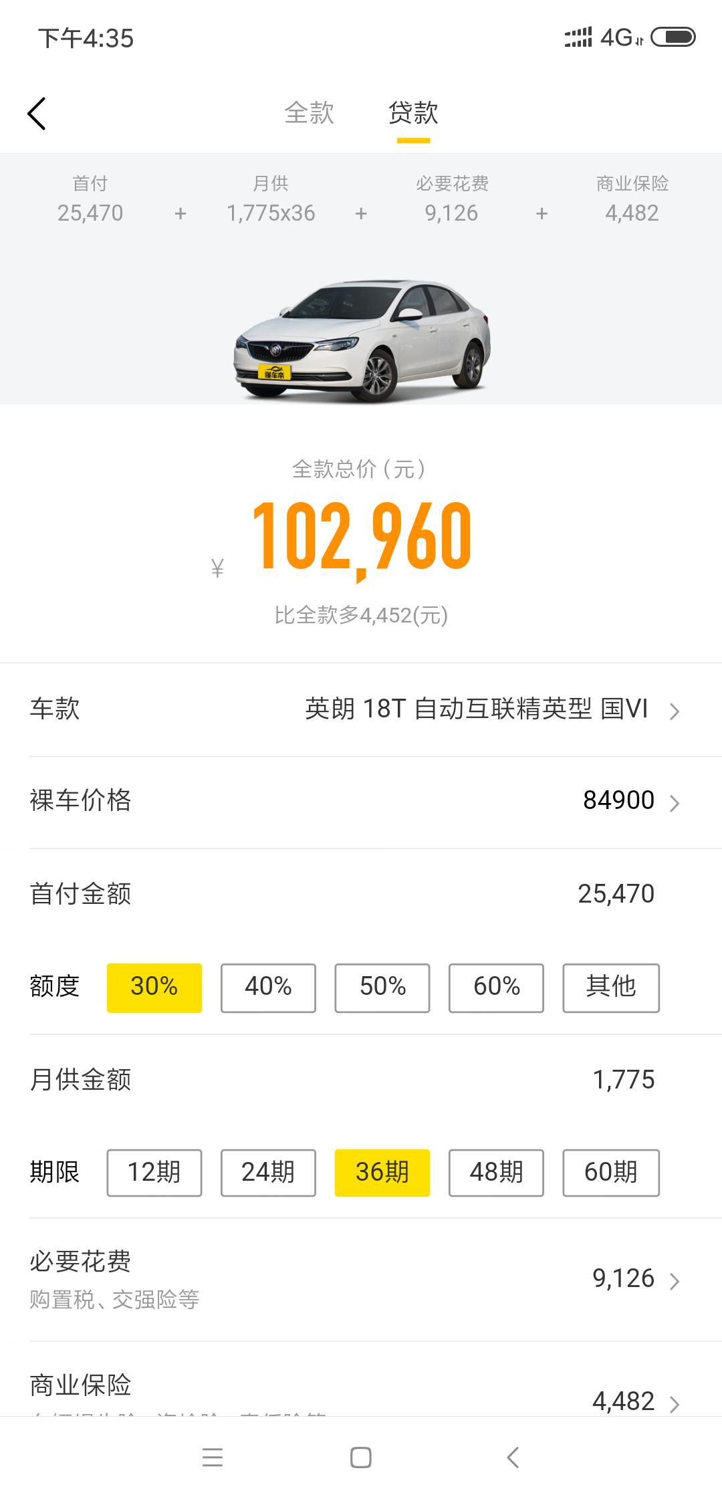Image resolution: width=722 pixels, height=1503 pixels.
Task: Tap the back arrow at top left
Action: [x=37, y=113]
